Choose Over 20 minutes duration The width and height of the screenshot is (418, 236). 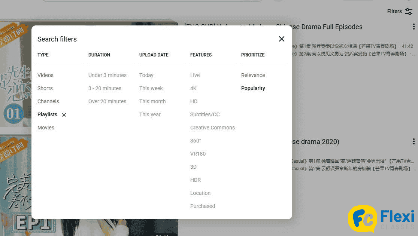pos(107,101)
